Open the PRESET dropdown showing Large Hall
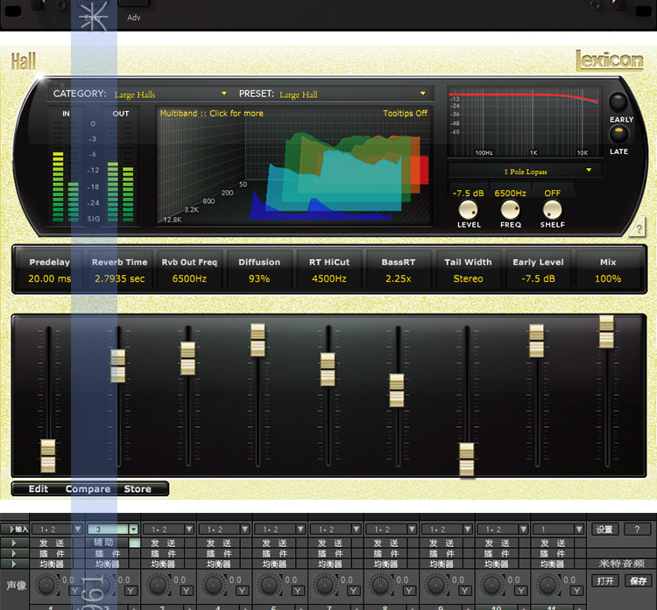The width and height of the screenshot is (657, 610). tap(352, 95)
